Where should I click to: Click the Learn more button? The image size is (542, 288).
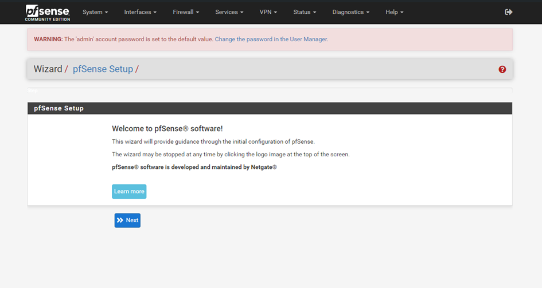click(x=129, y=191)
